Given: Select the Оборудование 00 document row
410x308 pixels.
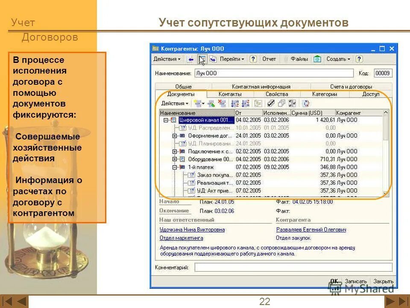Looking at the screenshot, I should point(201,160).
